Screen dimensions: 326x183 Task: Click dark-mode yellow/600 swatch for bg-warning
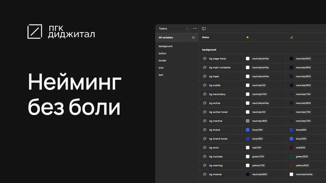(291, 166)
